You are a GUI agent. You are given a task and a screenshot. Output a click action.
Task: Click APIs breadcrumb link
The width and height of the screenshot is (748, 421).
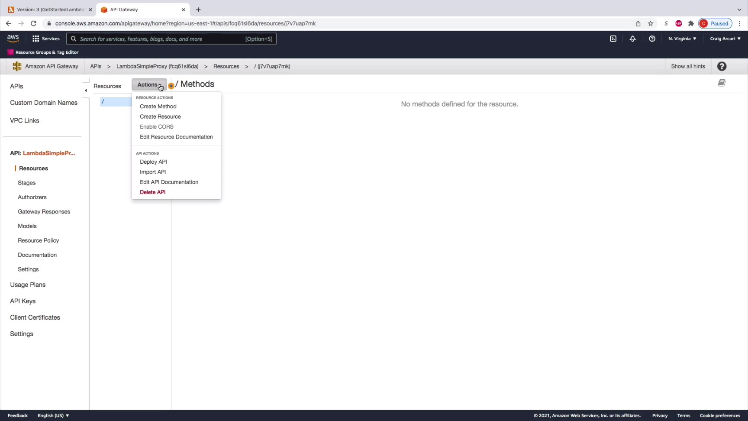(96, 66)
